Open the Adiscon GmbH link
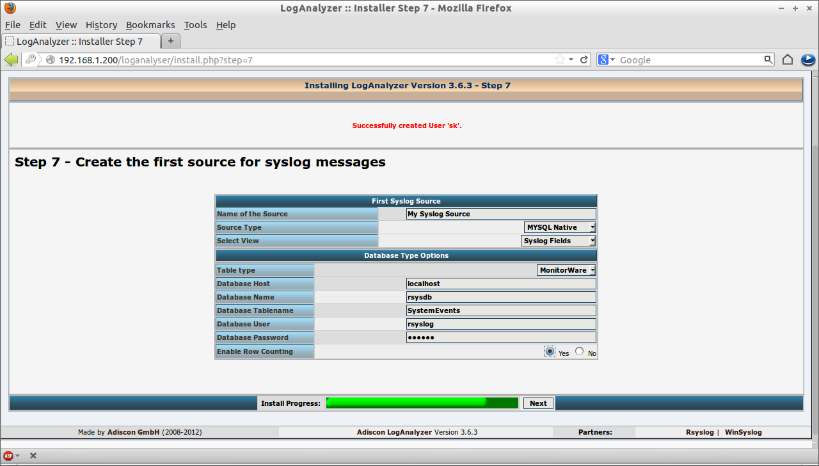 (134, 432)
